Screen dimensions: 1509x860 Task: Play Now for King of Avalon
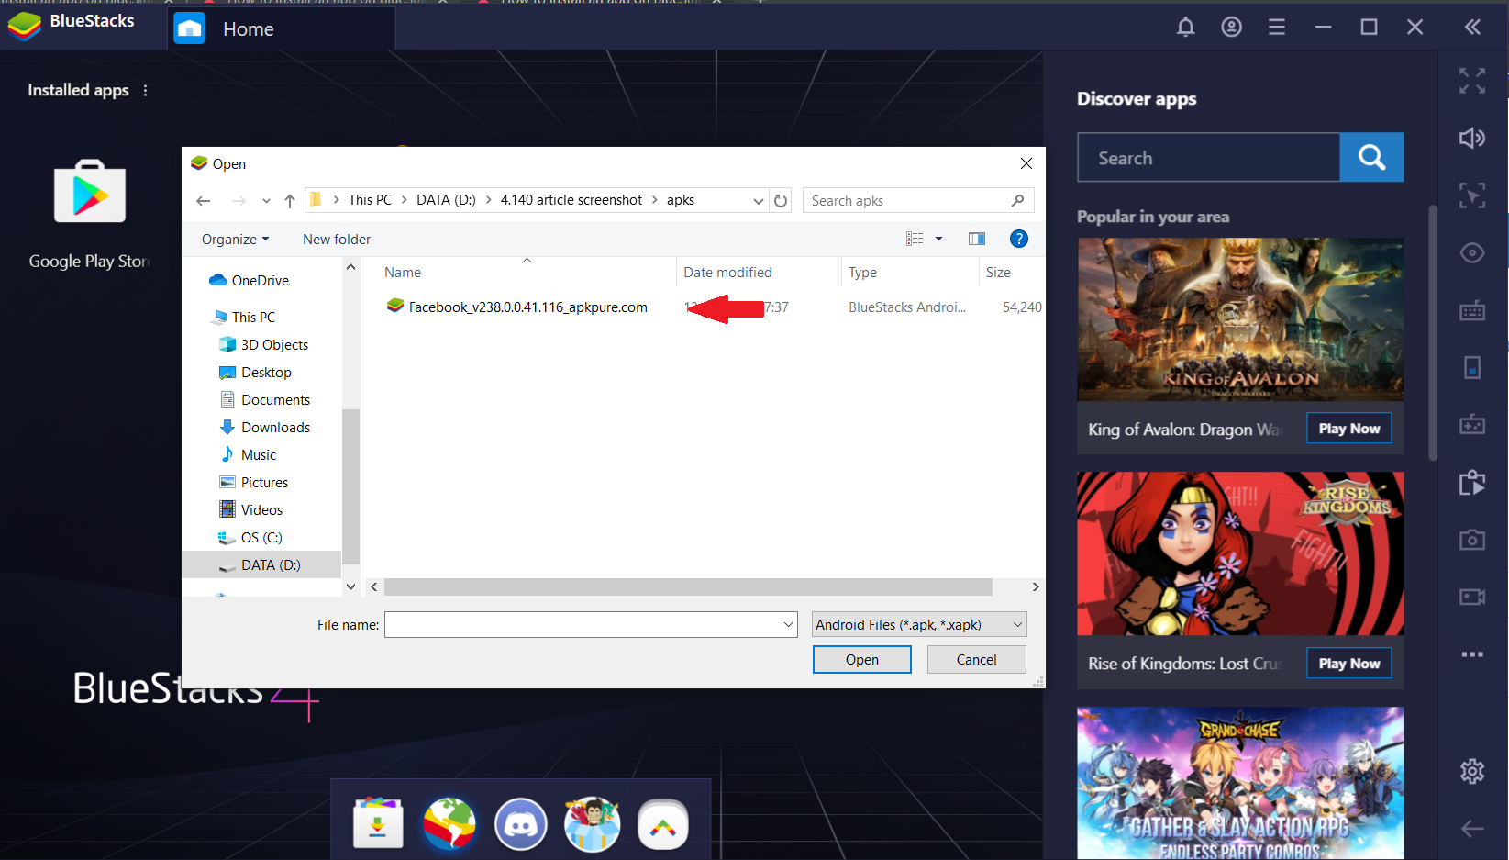point(1348,429)
